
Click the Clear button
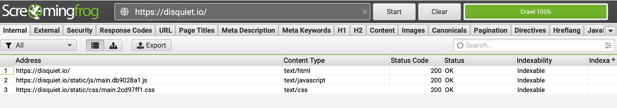[439, 12]
